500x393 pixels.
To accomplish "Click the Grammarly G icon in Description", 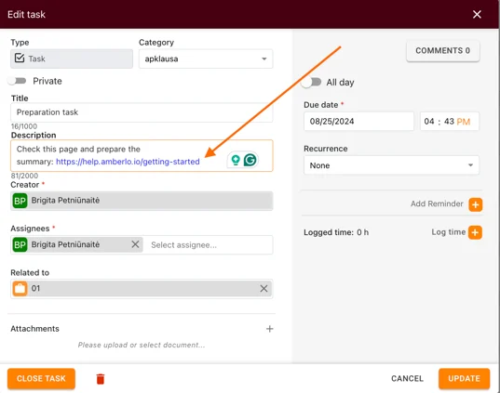I will point(250,160).
